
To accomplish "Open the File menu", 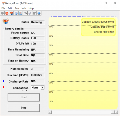I will tap(3, 8).
